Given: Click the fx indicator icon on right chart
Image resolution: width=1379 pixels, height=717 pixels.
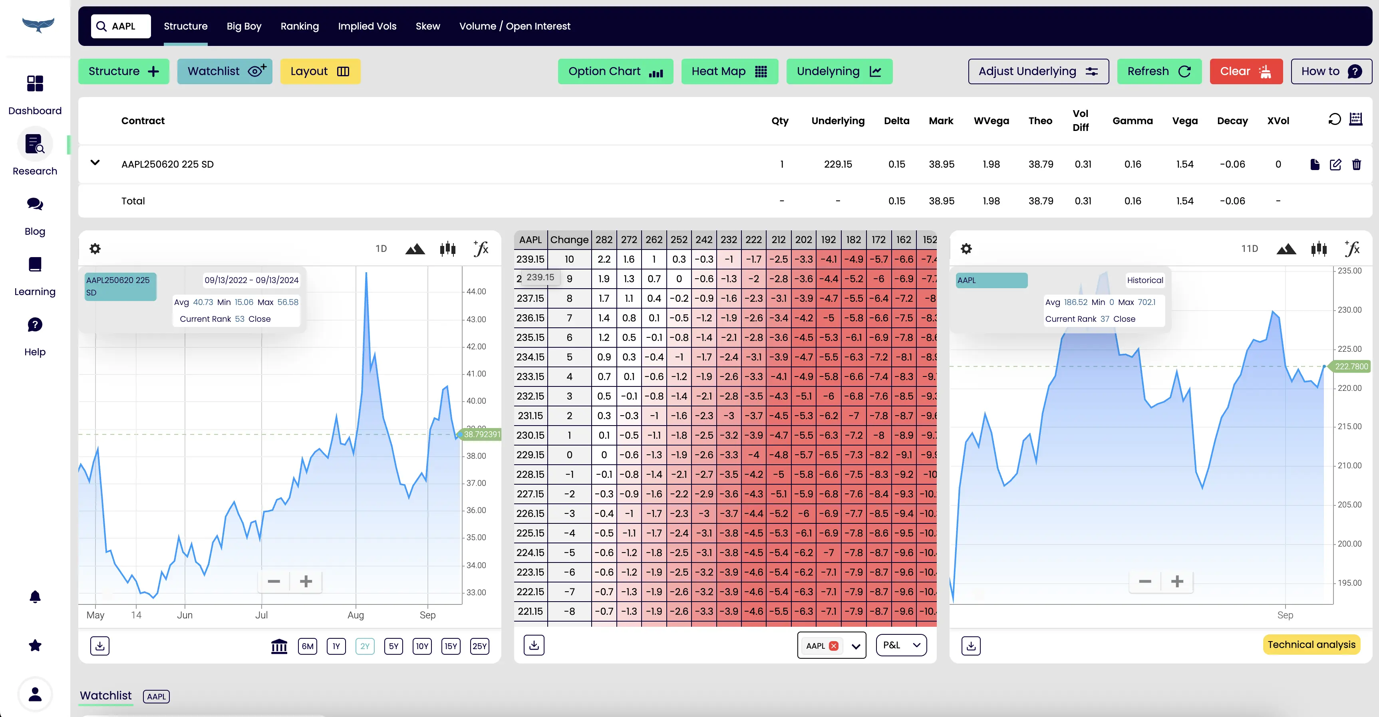Looking at the screenshot, I should click(x=1352, y=248).
